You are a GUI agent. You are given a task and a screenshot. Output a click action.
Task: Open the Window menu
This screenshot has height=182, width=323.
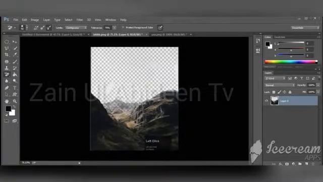(x=111, y=20)
